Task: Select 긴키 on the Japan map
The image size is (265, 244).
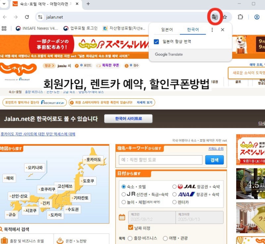Action: [45, 203]
